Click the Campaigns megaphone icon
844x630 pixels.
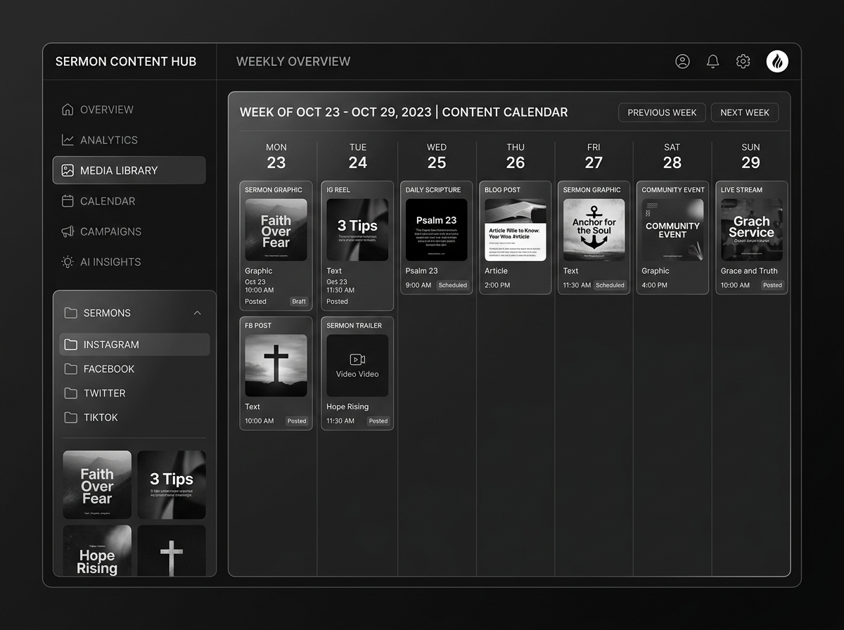pos(68,231)
